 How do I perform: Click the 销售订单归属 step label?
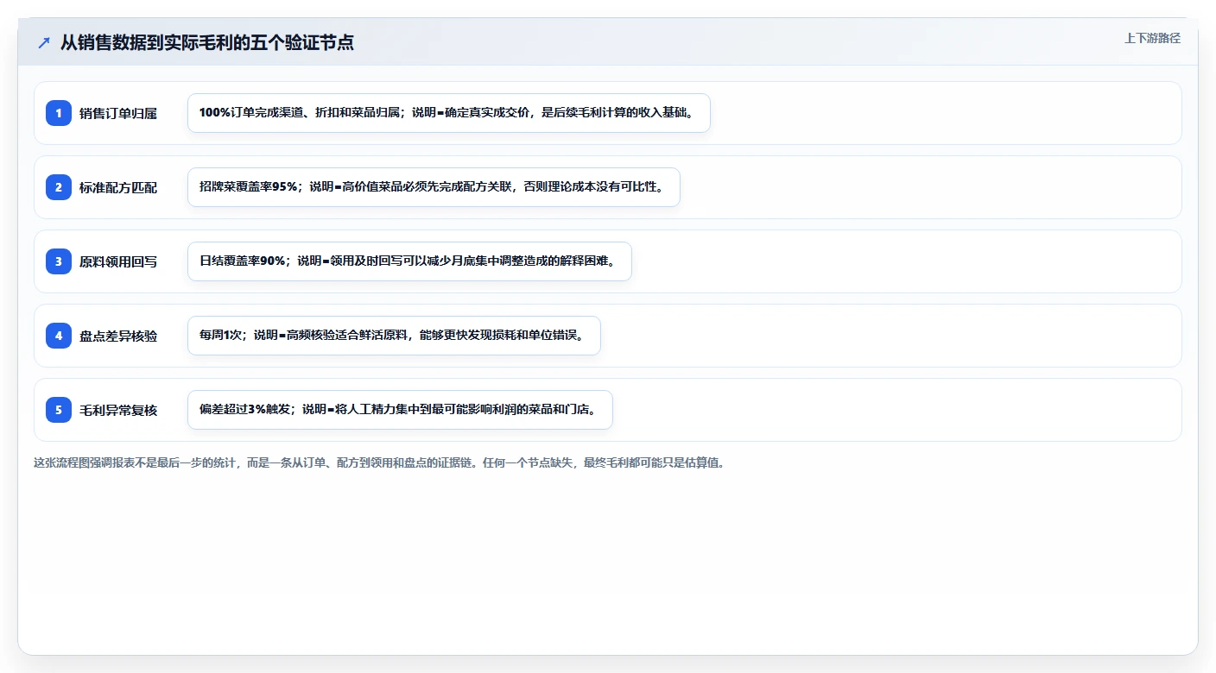(118, 113)
